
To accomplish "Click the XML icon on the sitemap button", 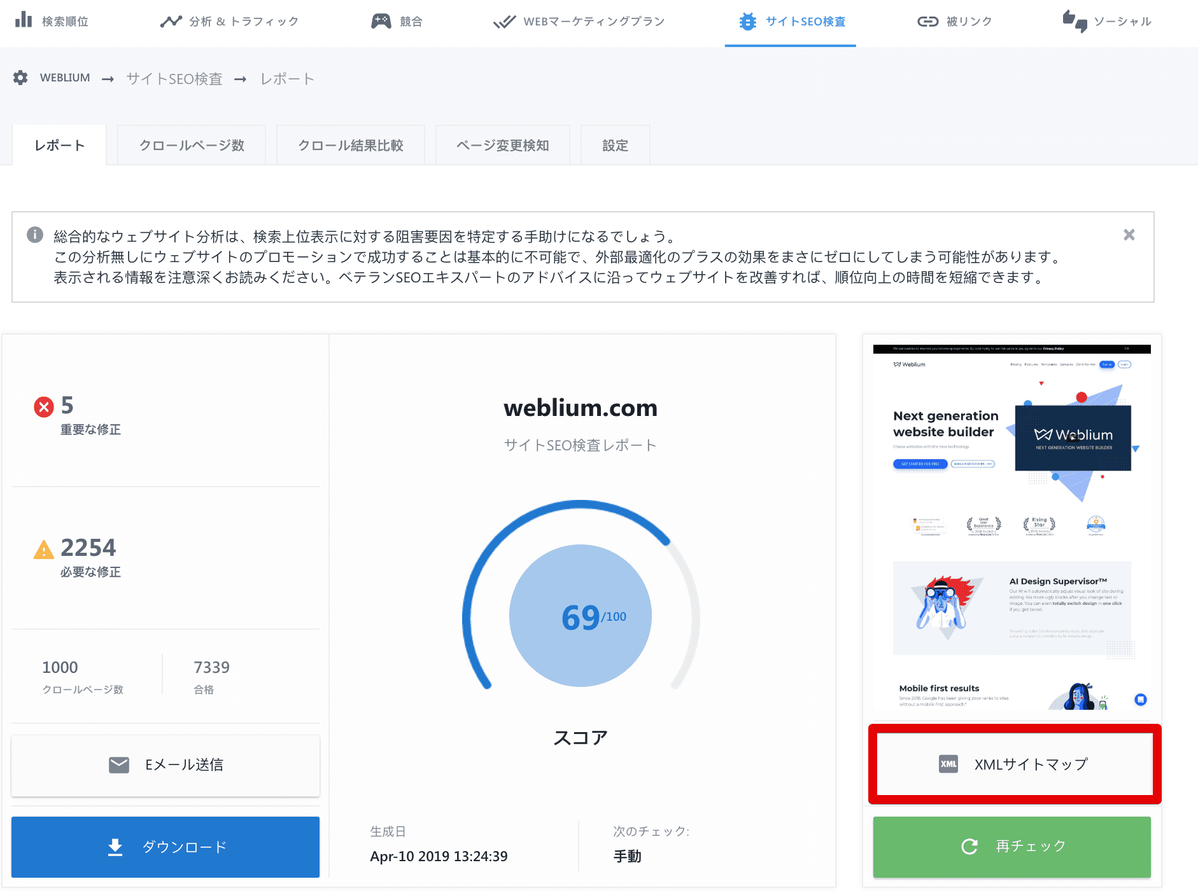I will 948,765.
